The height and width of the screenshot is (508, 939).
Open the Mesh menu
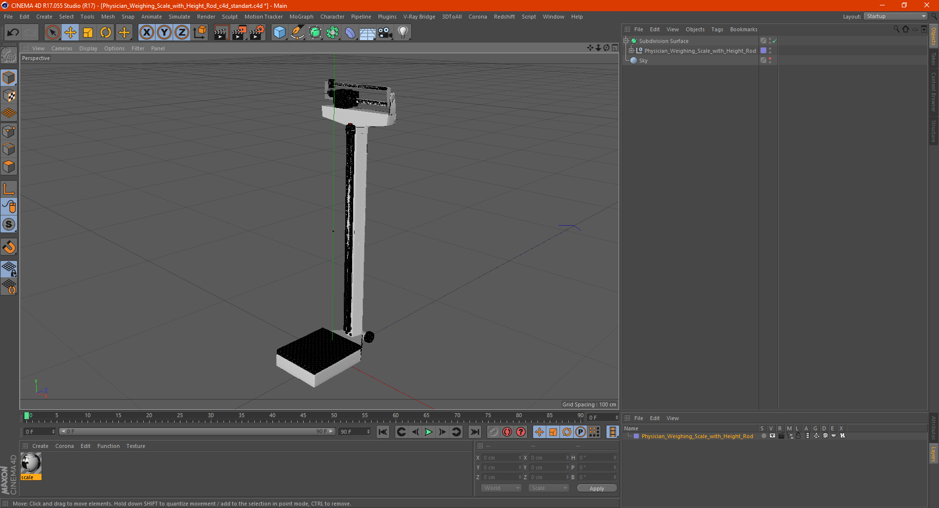pyautogui.click(x=108, y=17)
